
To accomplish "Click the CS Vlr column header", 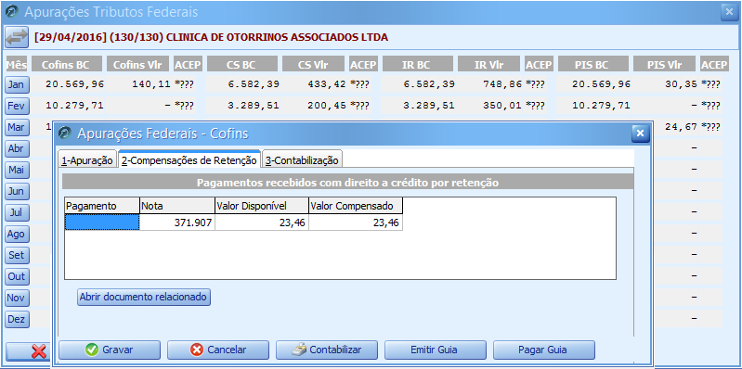I will click(314, 65).
